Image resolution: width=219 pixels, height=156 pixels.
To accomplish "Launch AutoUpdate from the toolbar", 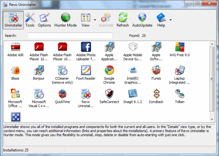I will 142,20.
